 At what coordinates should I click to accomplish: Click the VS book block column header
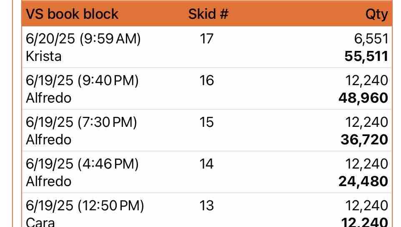coord(72,14)
